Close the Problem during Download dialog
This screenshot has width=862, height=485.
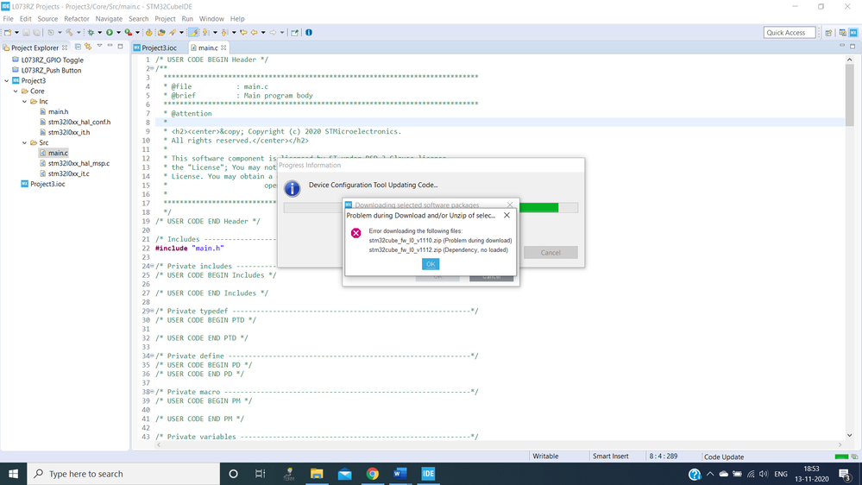pos(507,215)
